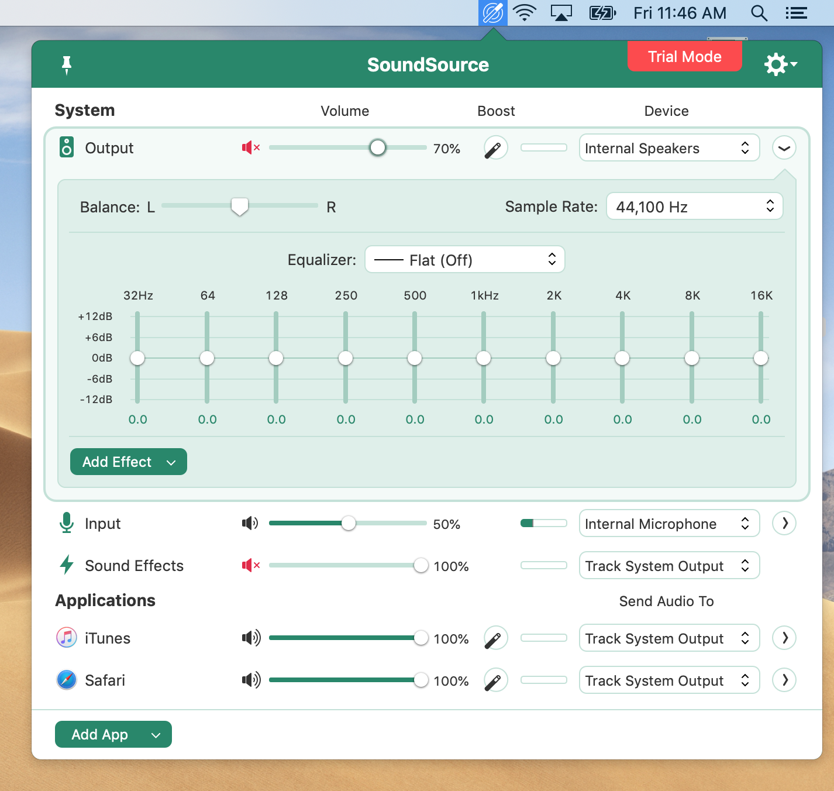Expand the Input advanced settings
Image resolution: width=834 pixels, height=791 pixels.
(x=784, y=523)
